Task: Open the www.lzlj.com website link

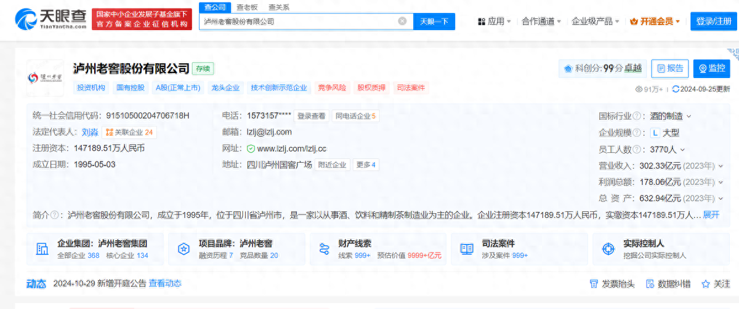Action: point(292,149)
